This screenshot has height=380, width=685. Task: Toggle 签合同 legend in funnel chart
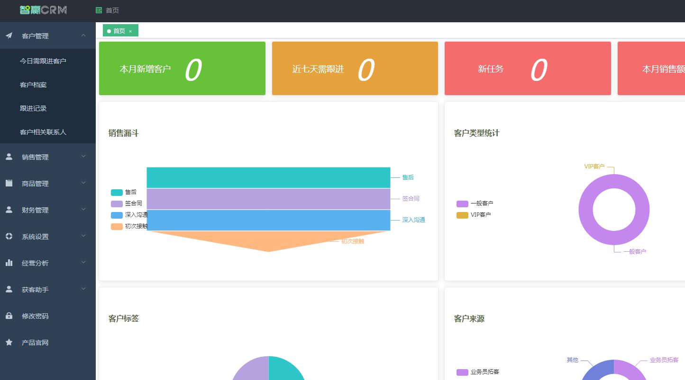coord(127,203)
